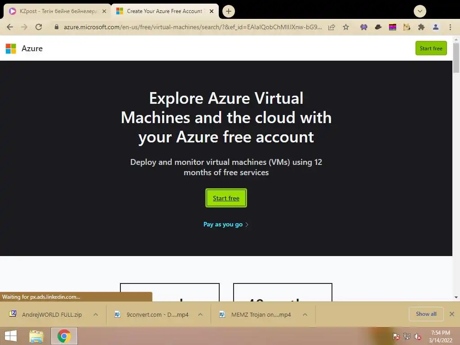Click Show all downloads
The image size is (460, 345).
pyautogui.click(x=426, y=314)
